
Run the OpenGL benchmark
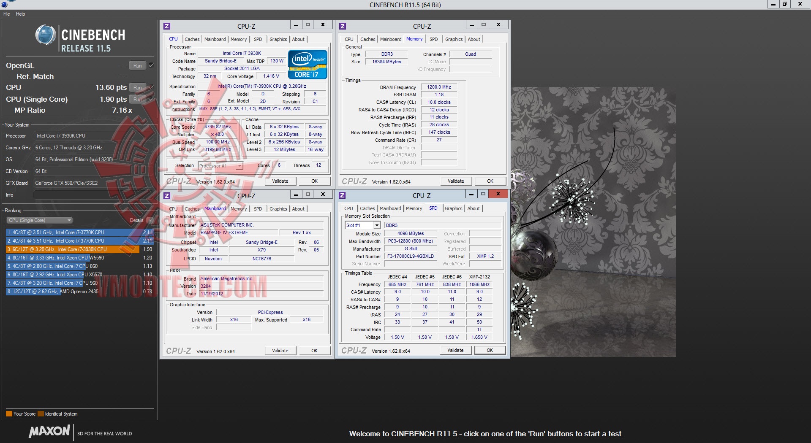[138, 65]
